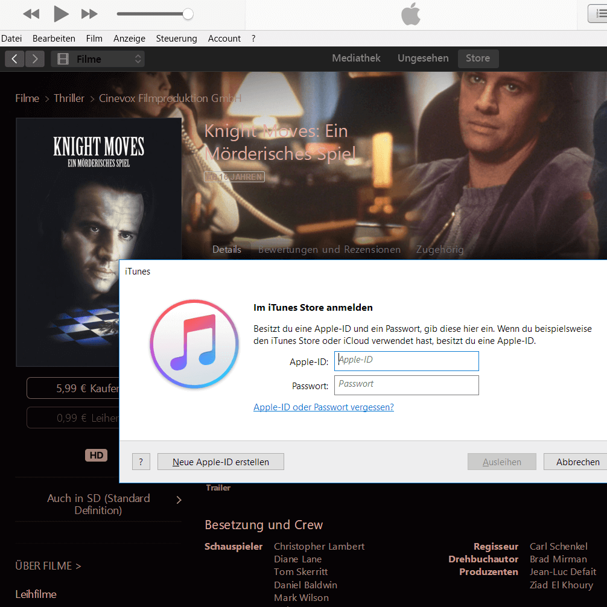Screen dimensions: 607x607
Task: Click the HD badge
Action: pos(97,455)
